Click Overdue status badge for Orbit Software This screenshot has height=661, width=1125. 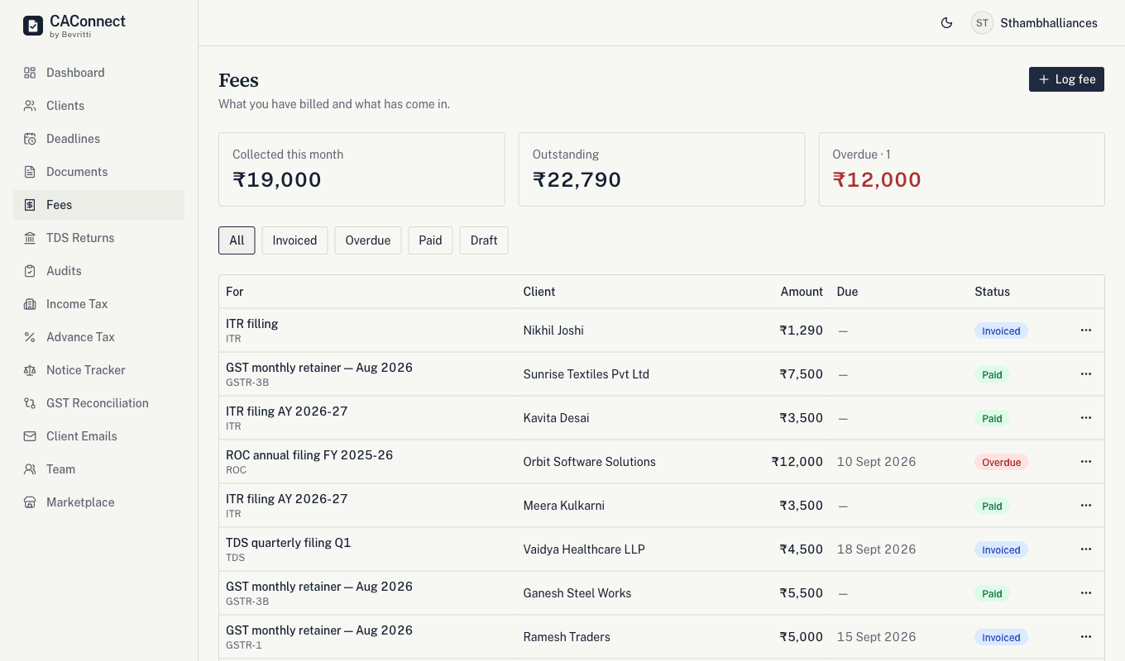(x=1001, y=462)
